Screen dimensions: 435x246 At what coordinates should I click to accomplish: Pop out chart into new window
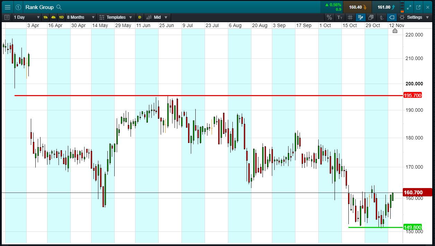coord(418,7)
